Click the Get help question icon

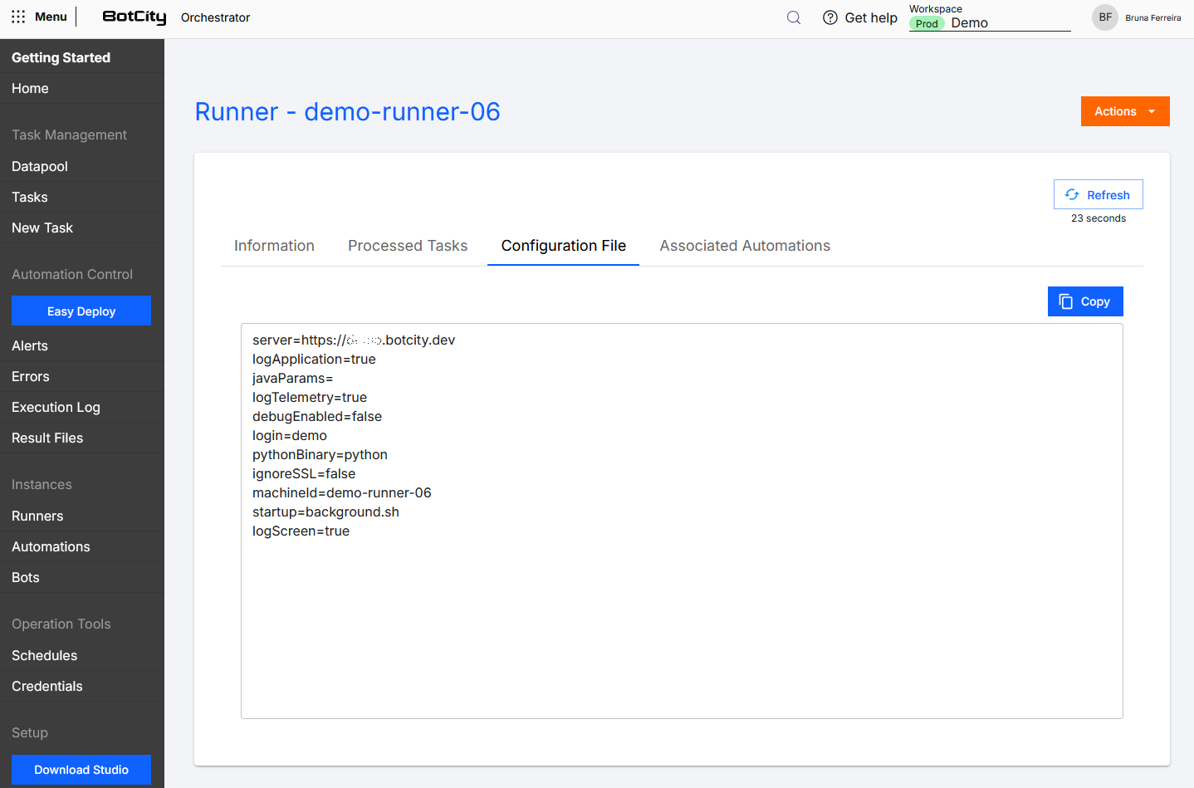pos(829,17)
